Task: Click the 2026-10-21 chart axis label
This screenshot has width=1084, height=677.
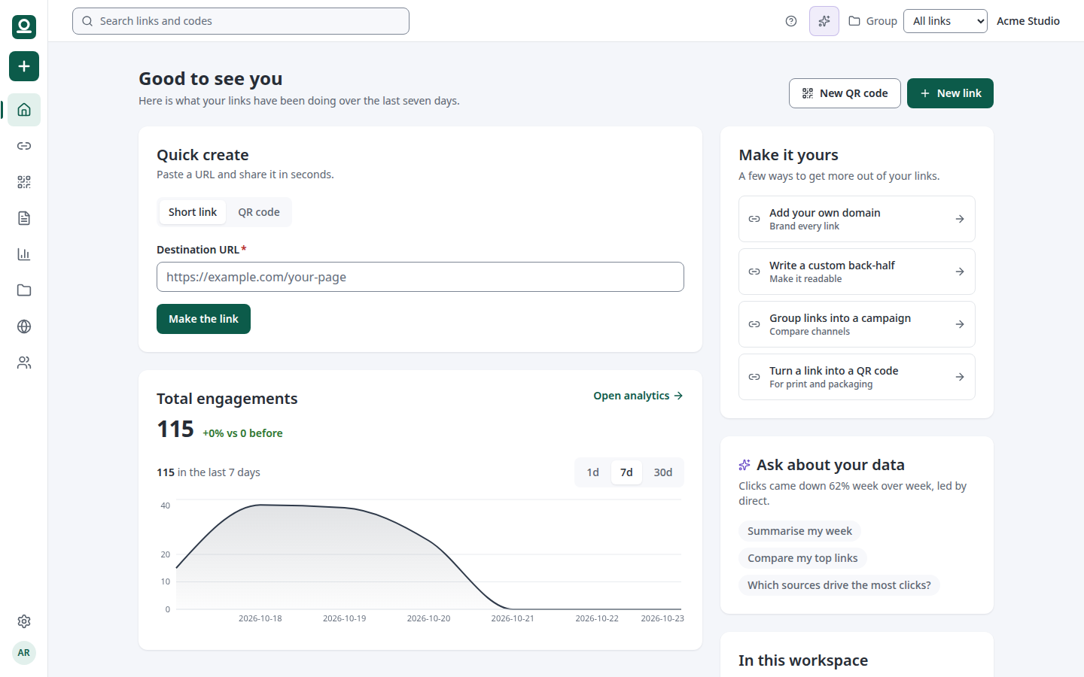Action: (513, 618)
